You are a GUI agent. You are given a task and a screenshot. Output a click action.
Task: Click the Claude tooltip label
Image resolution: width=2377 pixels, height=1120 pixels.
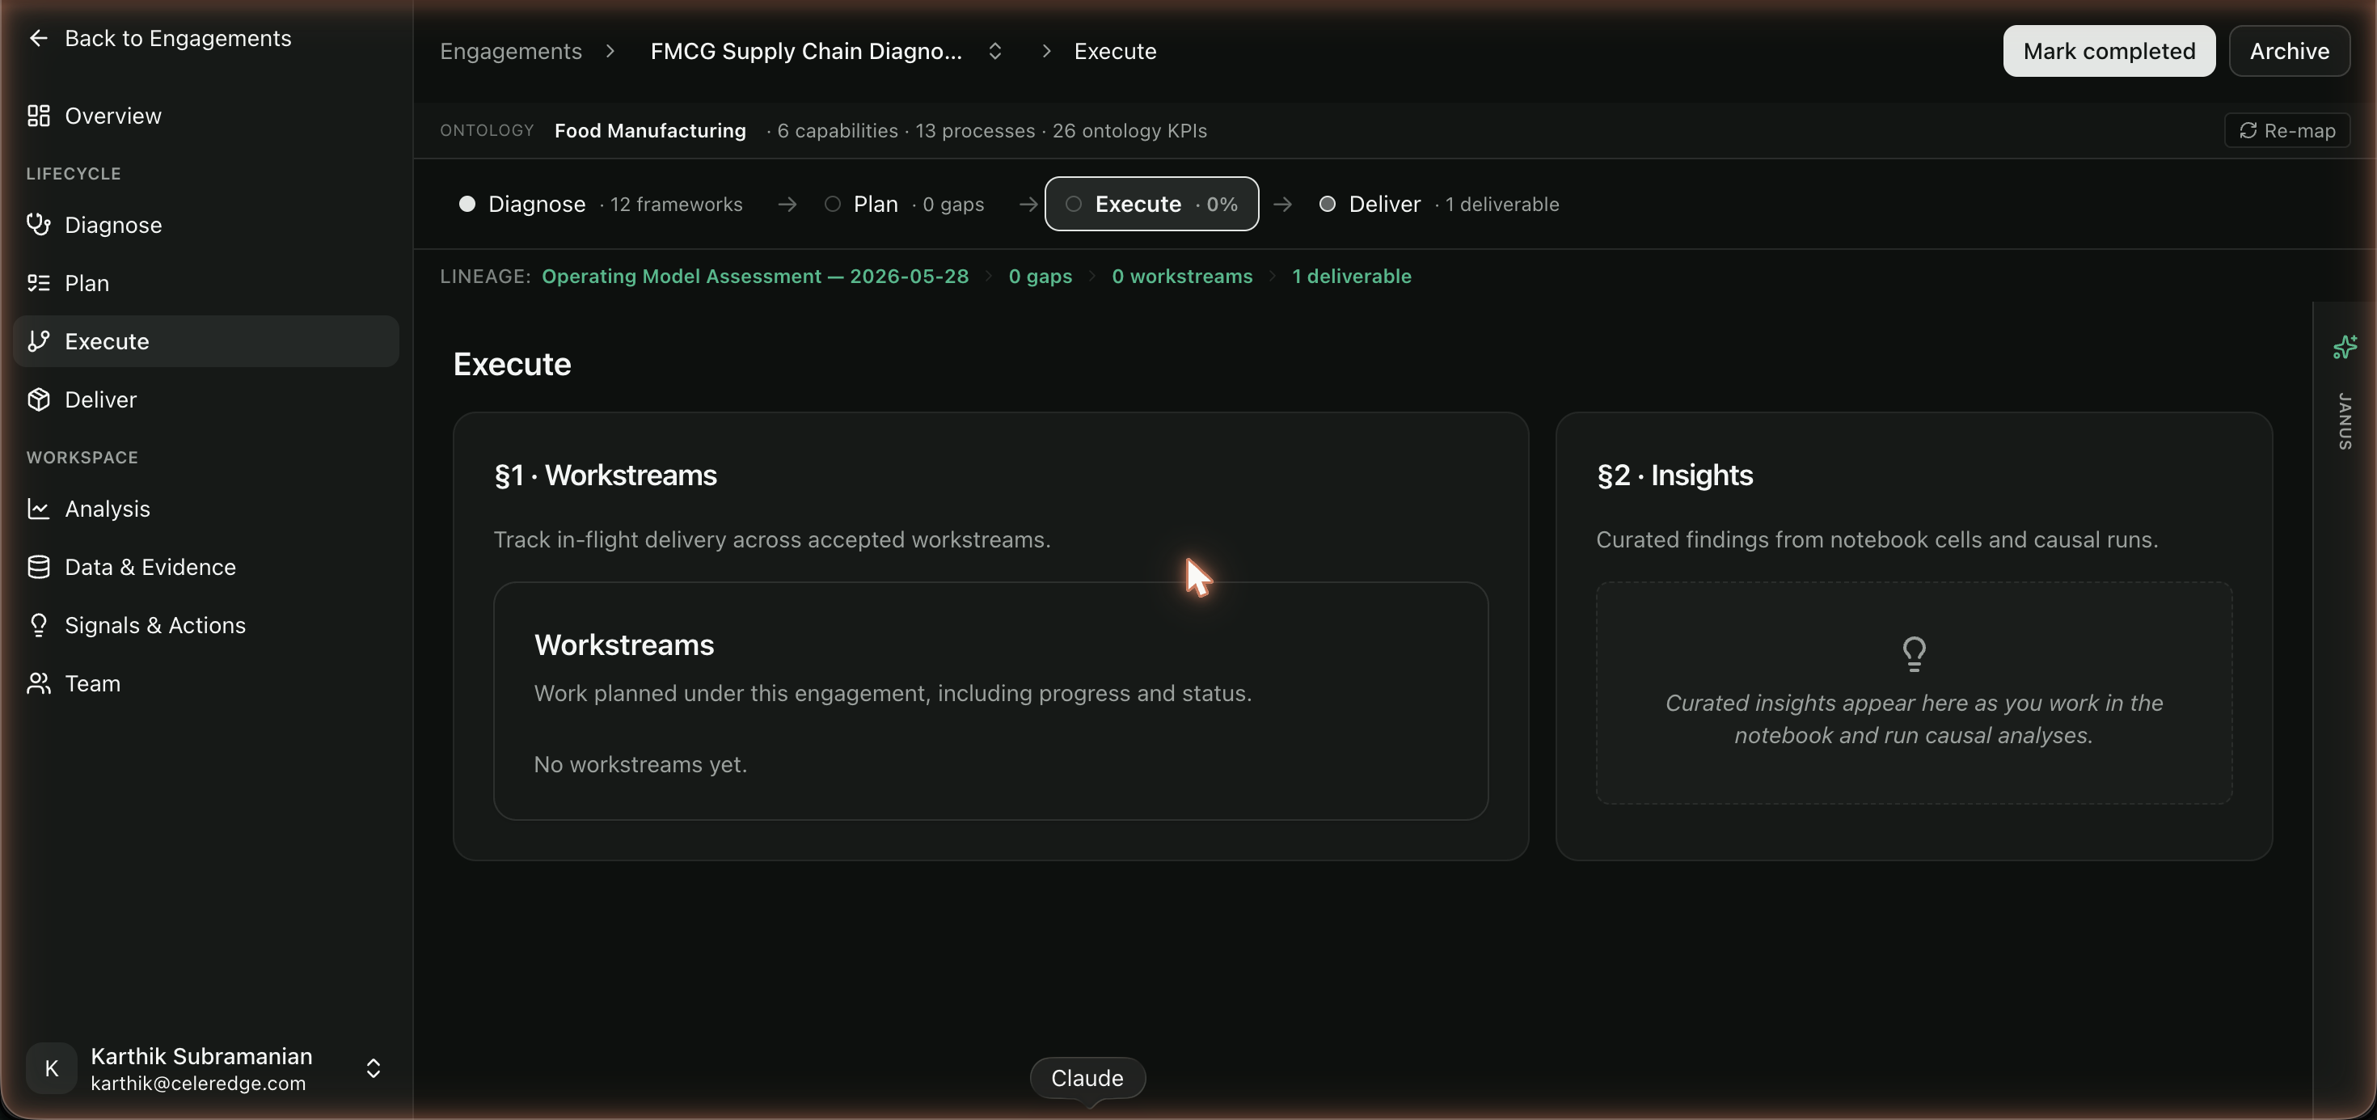coord(1087,1078)
